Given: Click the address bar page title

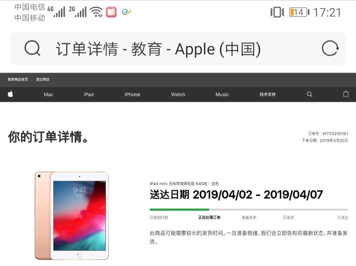Looking at the screenshot, I should point(158,49).
